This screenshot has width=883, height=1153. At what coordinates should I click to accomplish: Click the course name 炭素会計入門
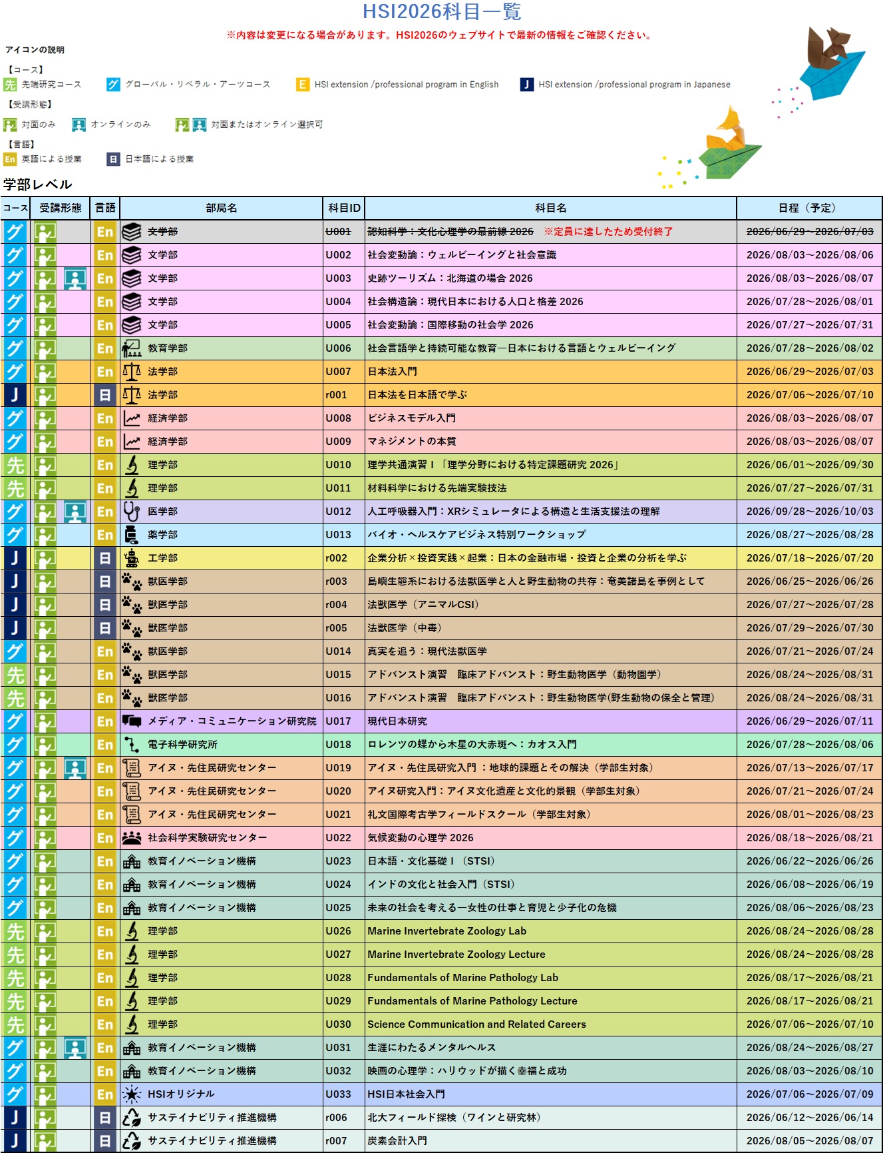click(x=397, y=1141)
